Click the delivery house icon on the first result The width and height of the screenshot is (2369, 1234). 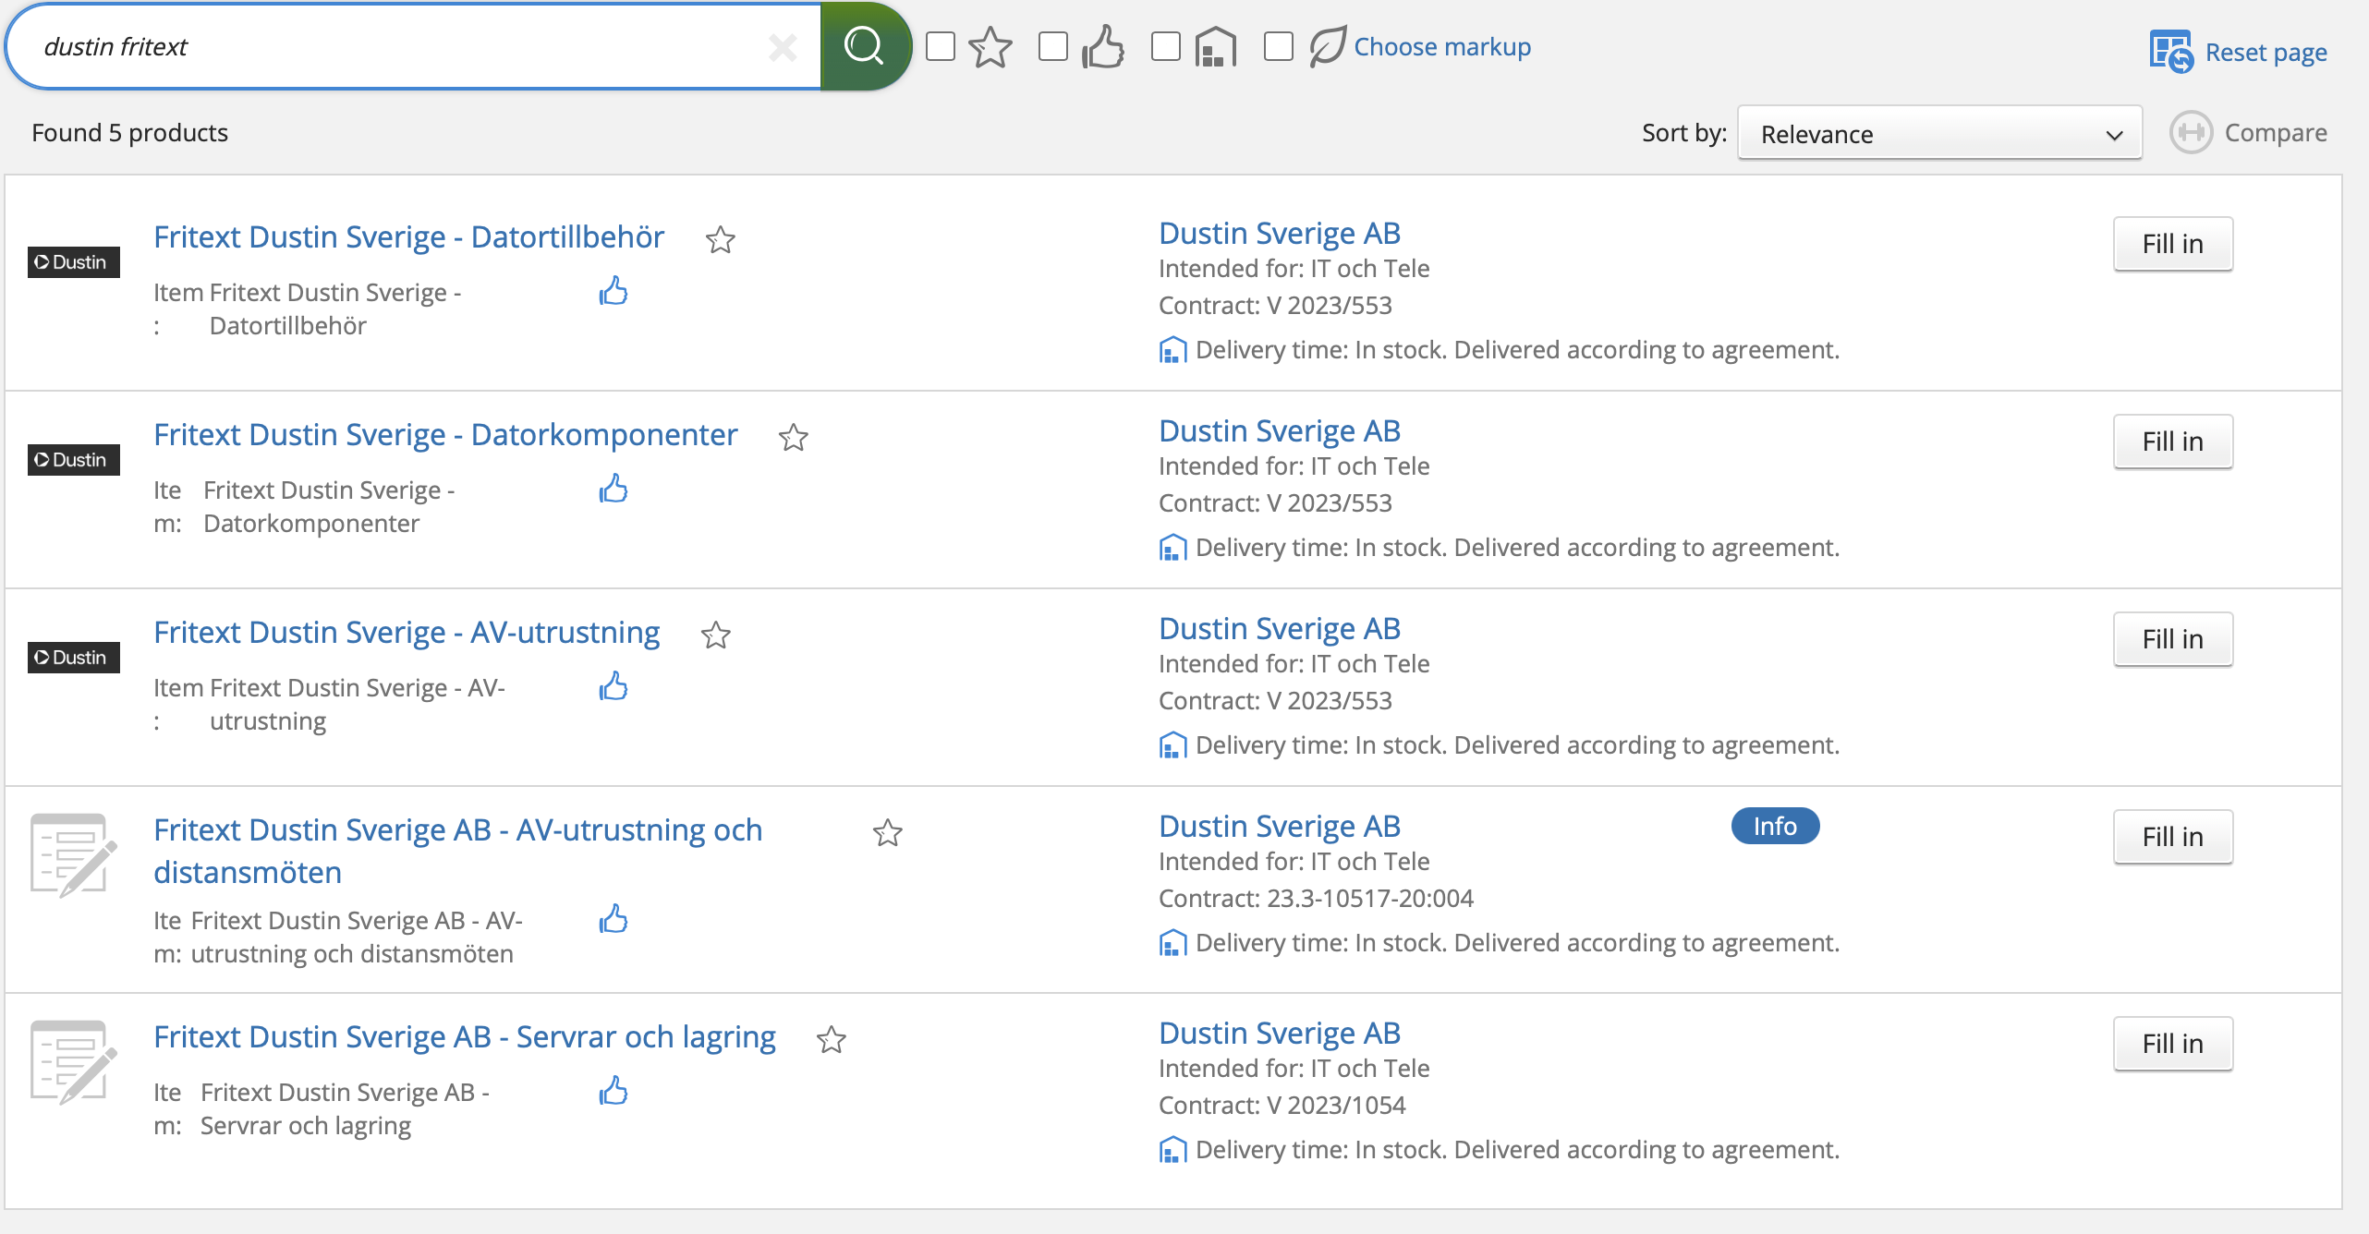tap(1172, 350)
